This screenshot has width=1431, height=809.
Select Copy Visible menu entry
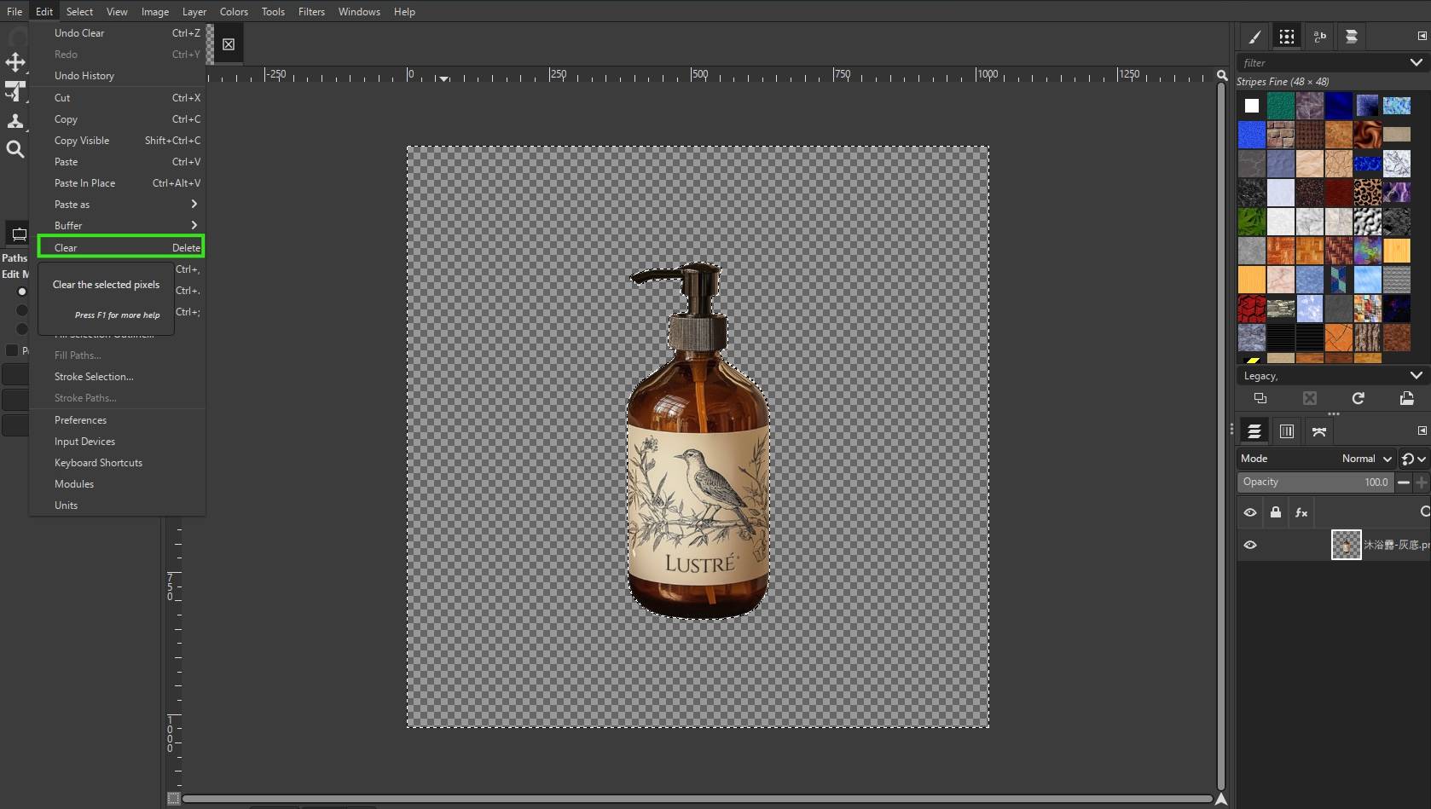click(x=118, y=141)
